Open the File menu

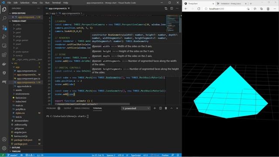click(x=9, y=3)
